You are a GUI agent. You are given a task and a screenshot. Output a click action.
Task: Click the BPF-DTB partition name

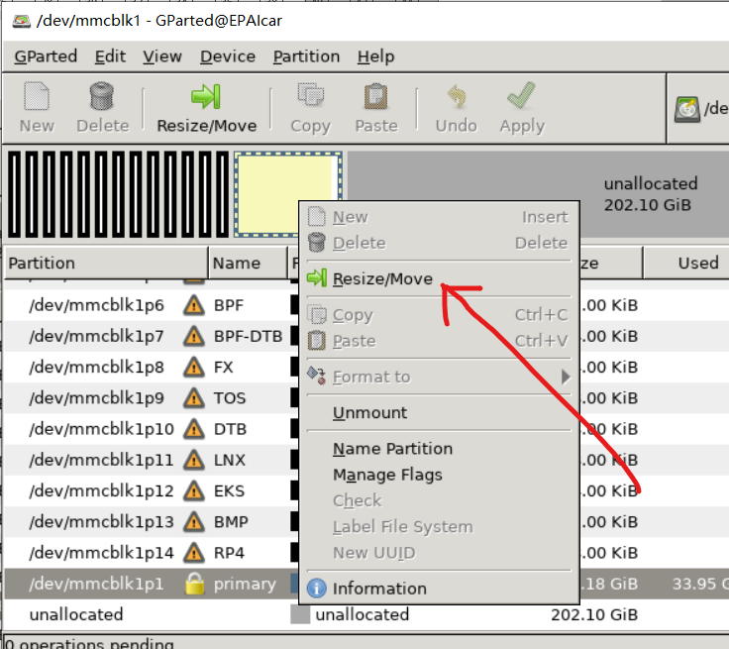[x=249, y=336]
